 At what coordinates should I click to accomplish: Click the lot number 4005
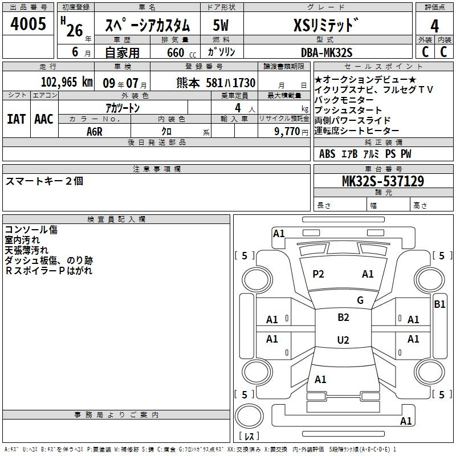[28, 25]
